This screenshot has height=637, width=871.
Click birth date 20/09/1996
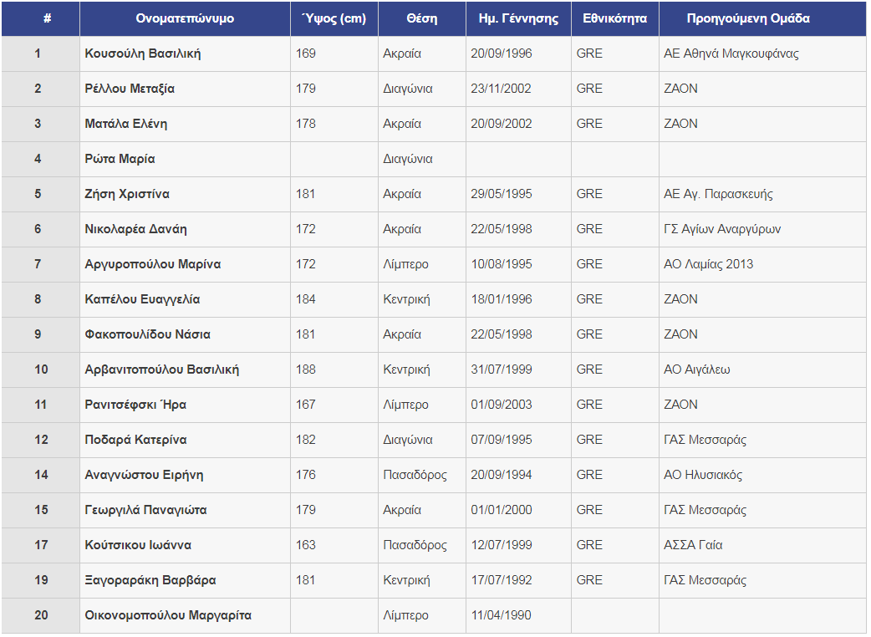(501, 54)
